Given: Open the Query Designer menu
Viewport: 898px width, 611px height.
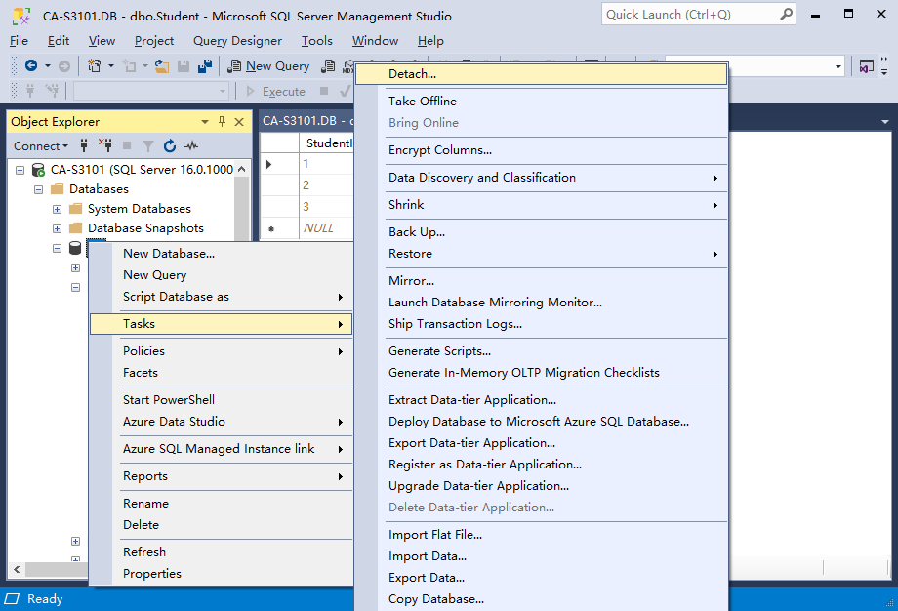Looking at the screenshot, I should pyautogui.click(x=237, y=41).
